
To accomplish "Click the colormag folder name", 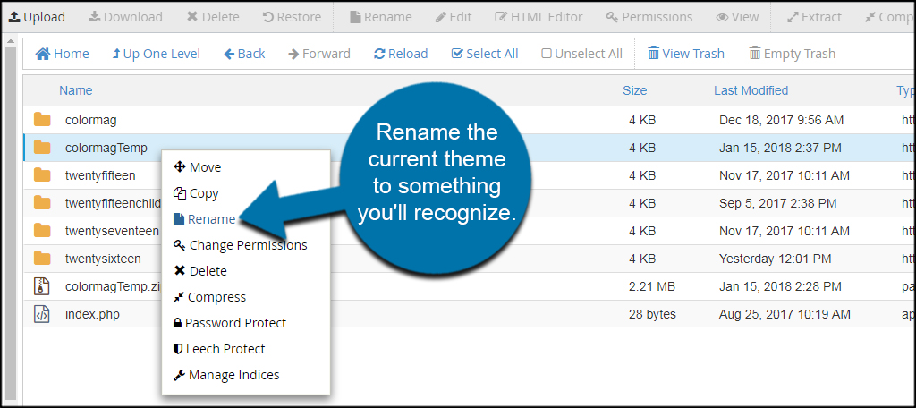I will [91, 121].
